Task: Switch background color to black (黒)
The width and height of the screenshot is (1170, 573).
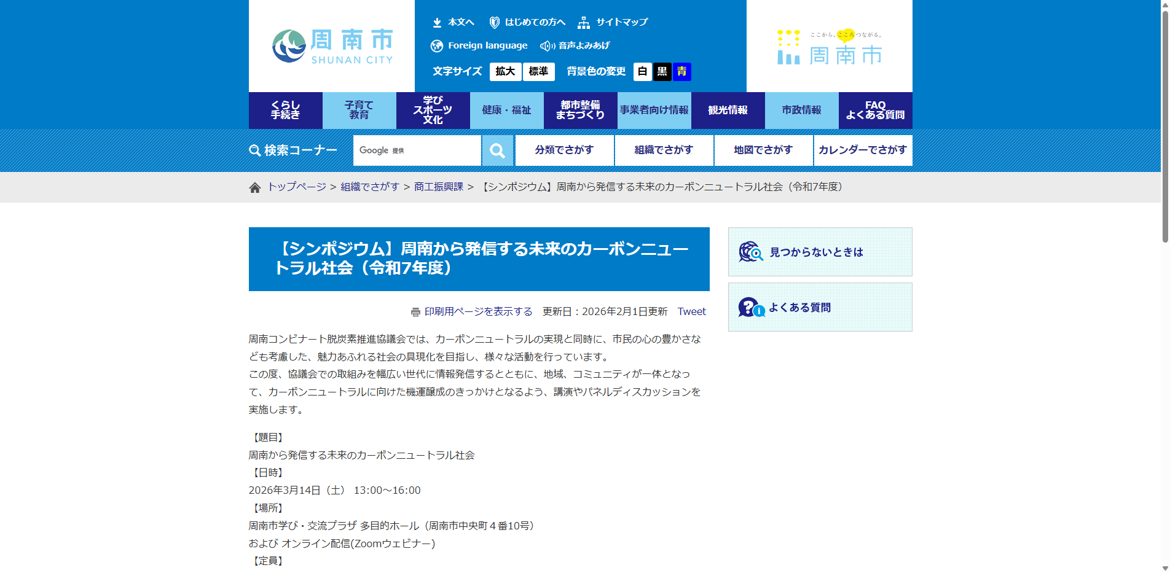Action: coord(662,72)
